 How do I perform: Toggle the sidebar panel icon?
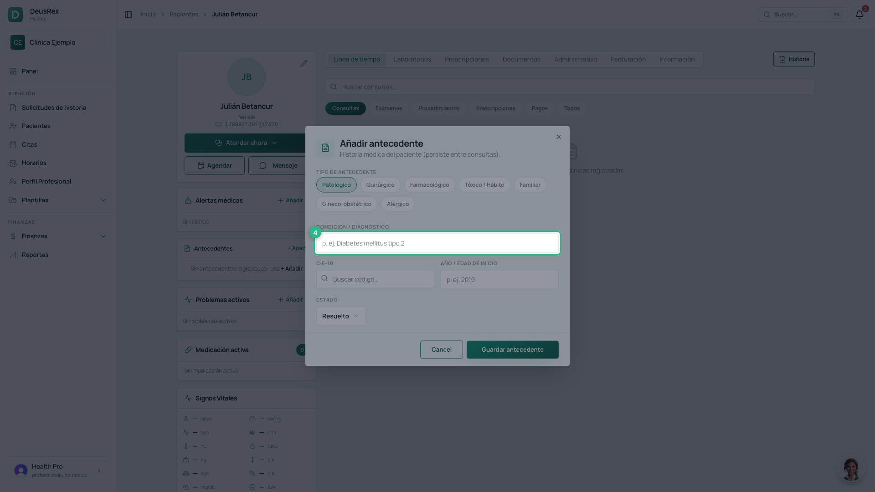tap(129, 15)
